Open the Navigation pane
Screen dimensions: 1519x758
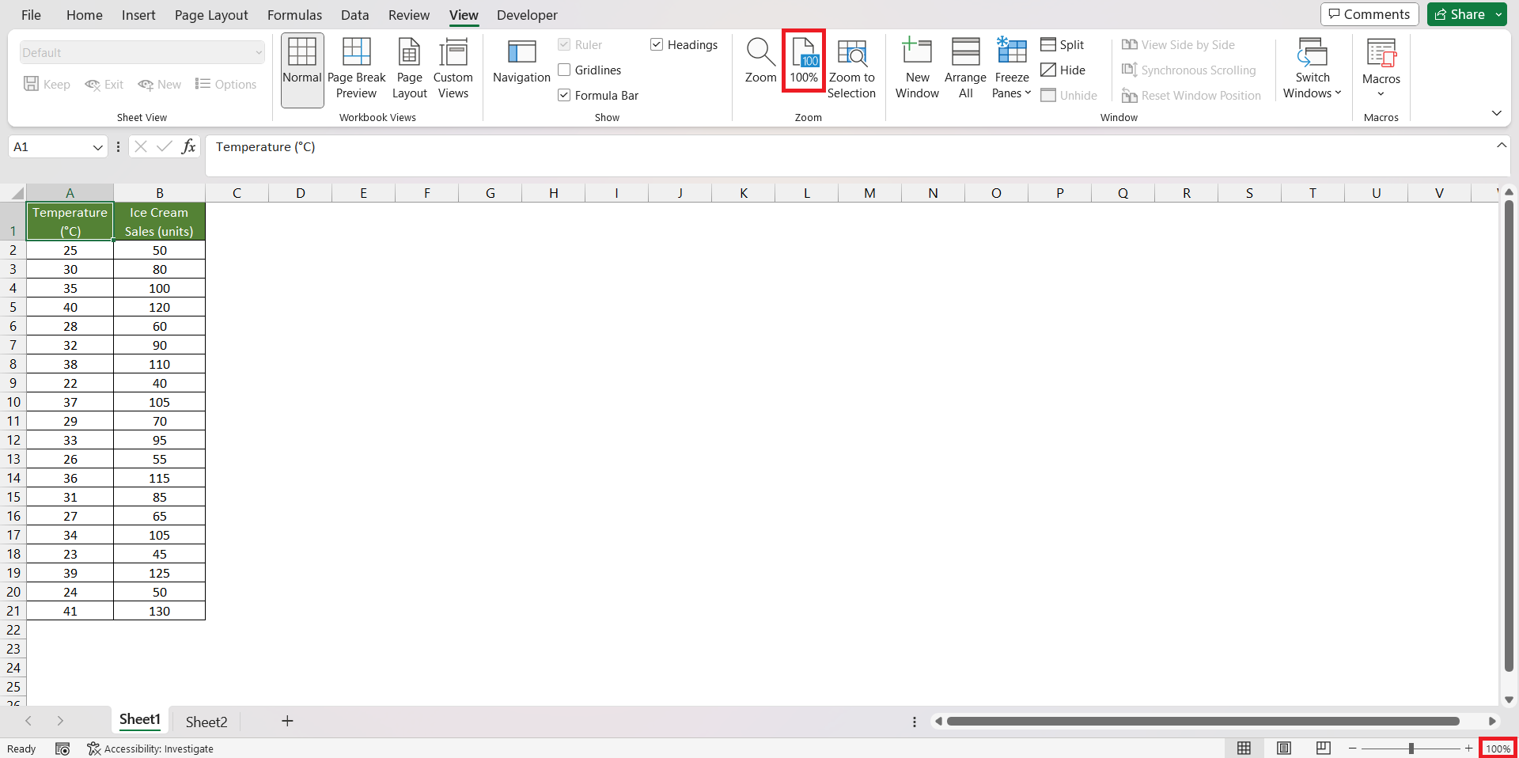[521, 62]
